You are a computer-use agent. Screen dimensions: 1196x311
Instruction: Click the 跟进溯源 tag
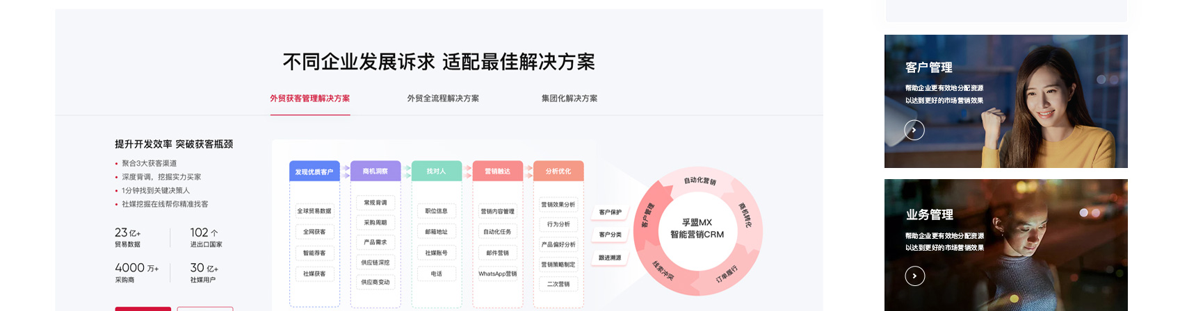tap(611, 258)
